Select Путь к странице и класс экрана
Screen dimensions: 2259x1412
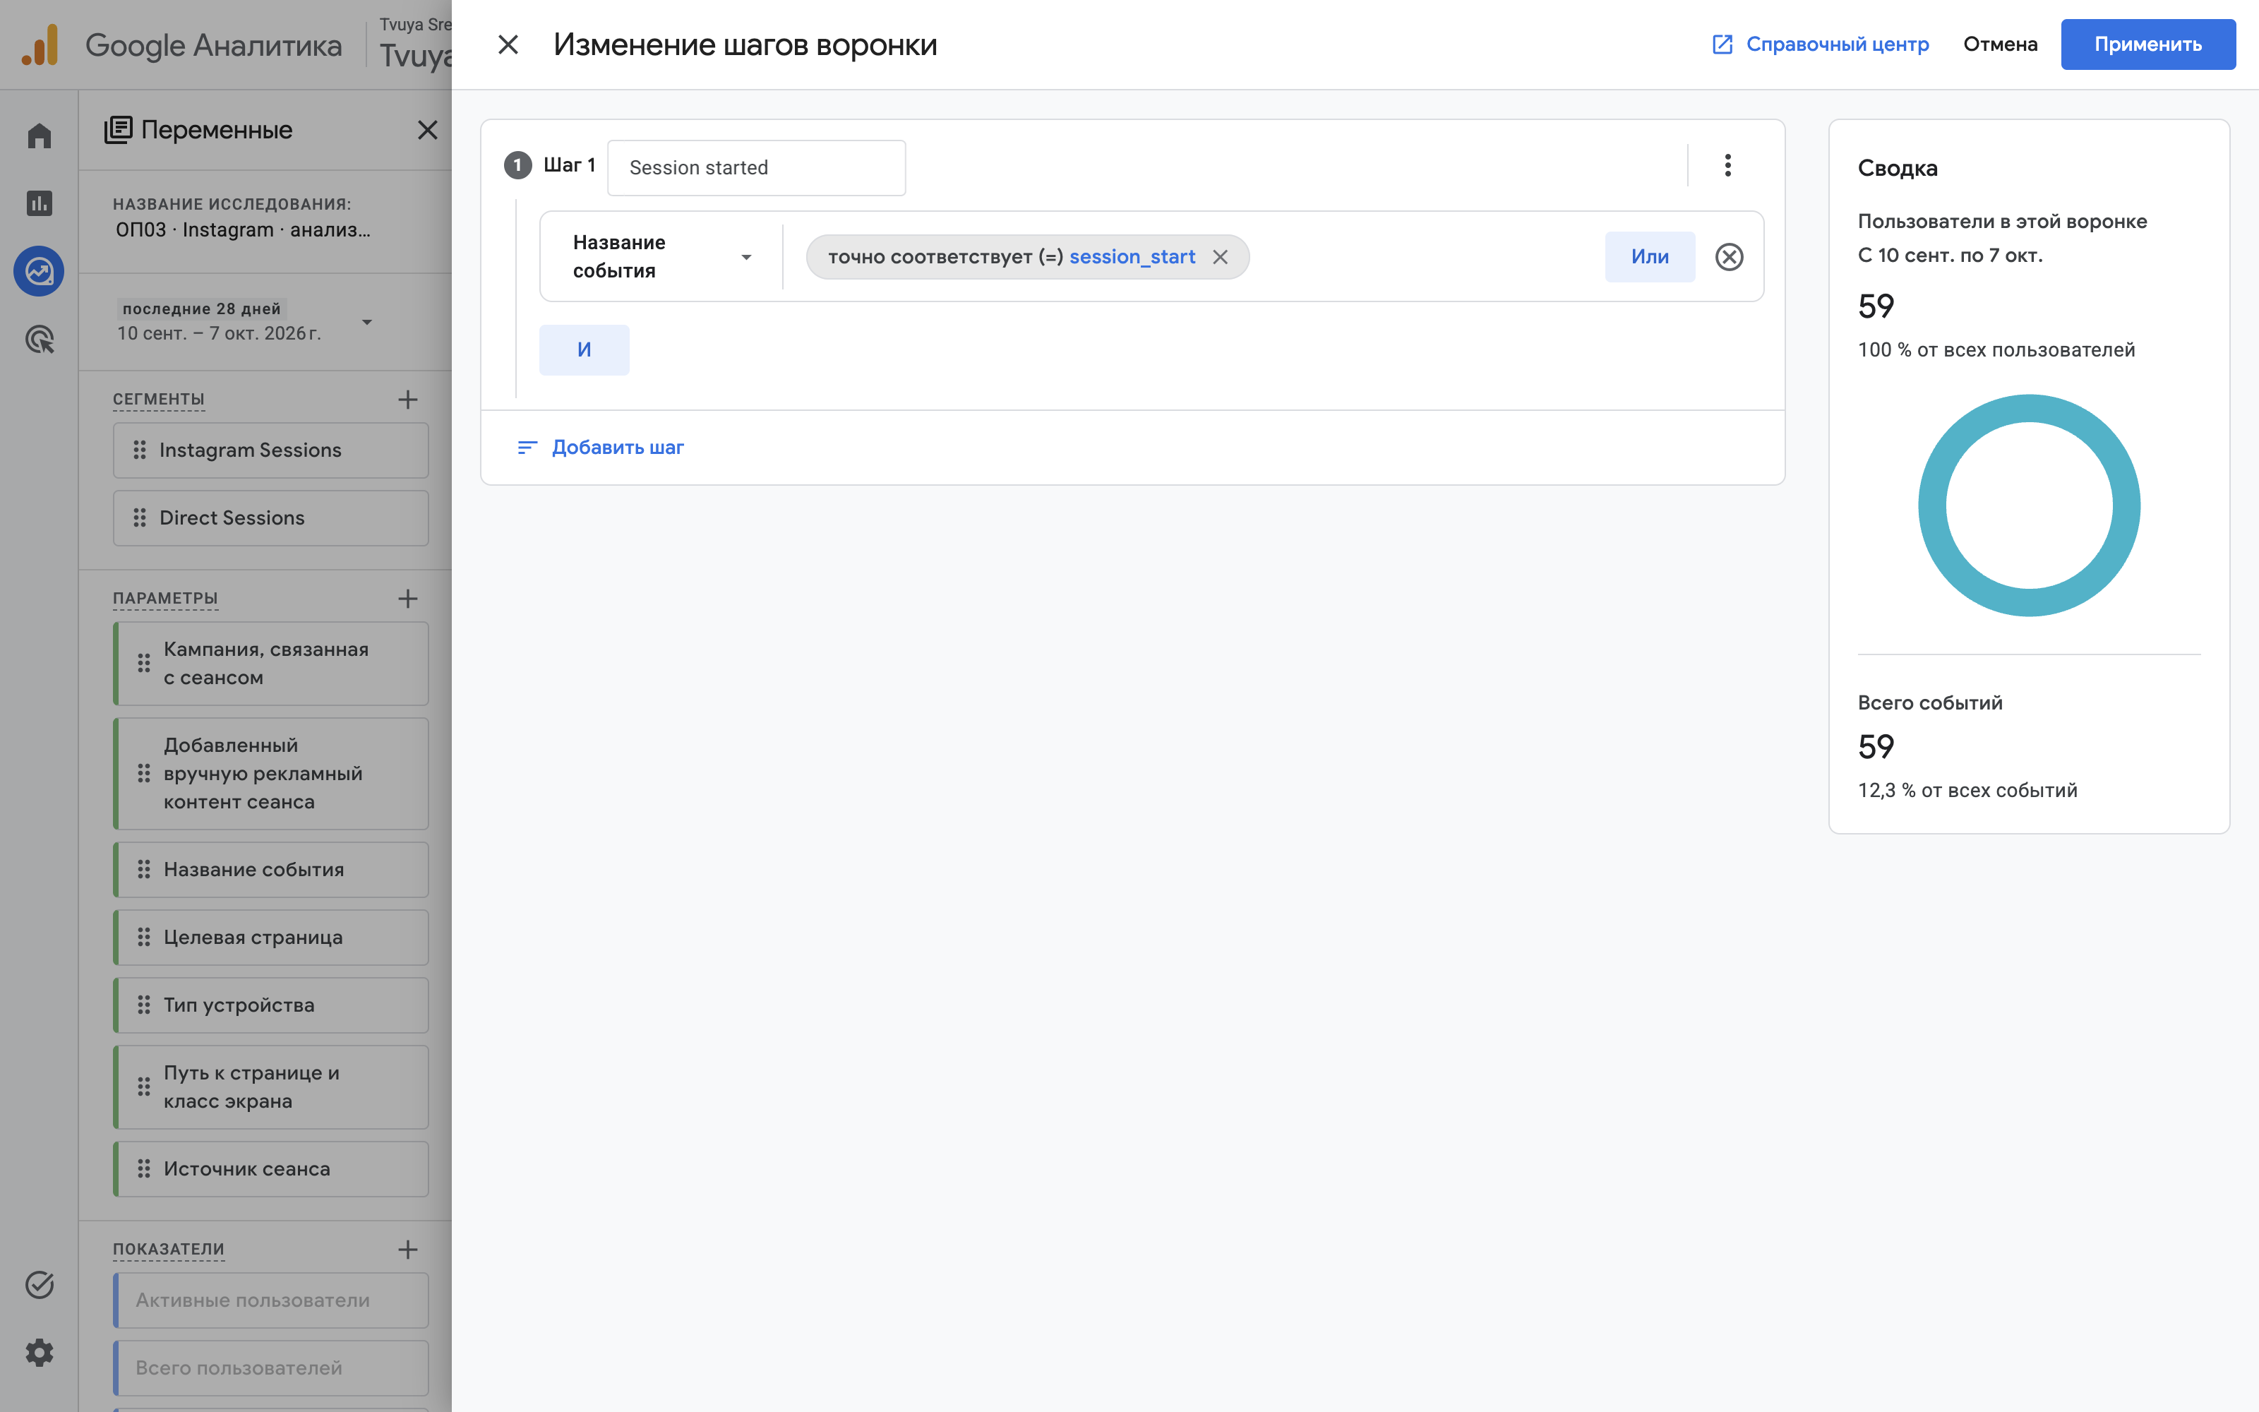tap(270, 1087)
